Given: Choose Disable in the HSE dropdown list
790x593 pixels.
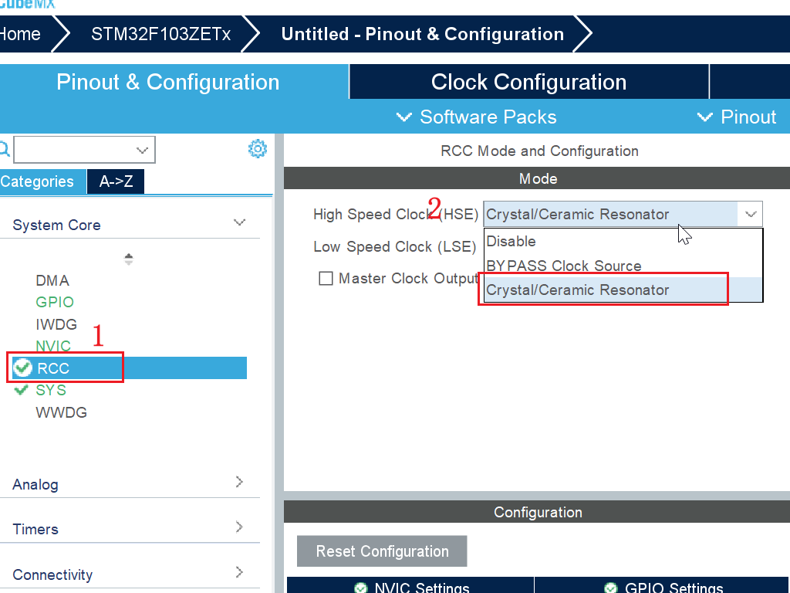Looking at the screenshot, I should point(623,241).
